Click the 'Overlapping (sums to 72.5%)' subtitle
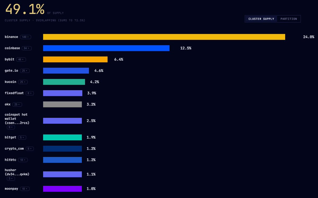318x198 pixels. (60, 20)
